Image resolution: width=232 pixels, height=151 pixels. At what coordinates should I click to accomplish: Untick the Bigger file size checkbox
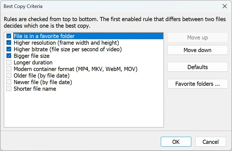point(9,56)
